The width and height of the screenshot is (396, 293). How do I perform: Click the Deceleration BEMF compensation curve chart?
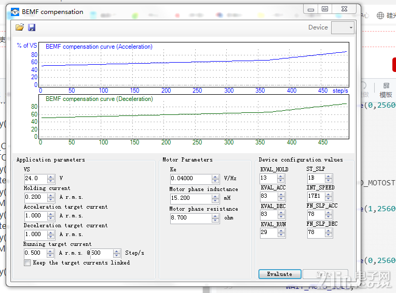[194, 116]
